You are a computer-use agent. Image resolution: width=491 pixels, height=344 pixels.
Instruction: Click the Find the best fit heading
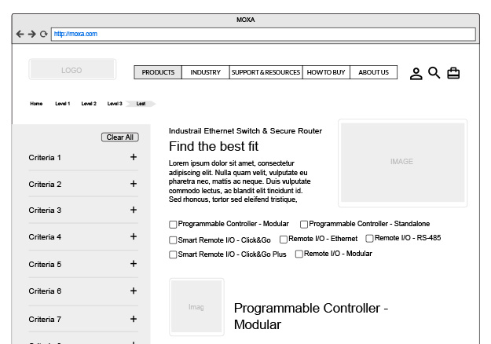[x=214, y=146]
